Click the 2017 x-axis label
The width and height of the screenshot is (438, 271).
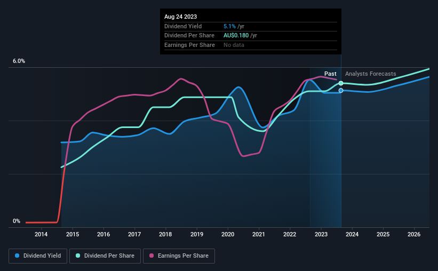point(134,234)
